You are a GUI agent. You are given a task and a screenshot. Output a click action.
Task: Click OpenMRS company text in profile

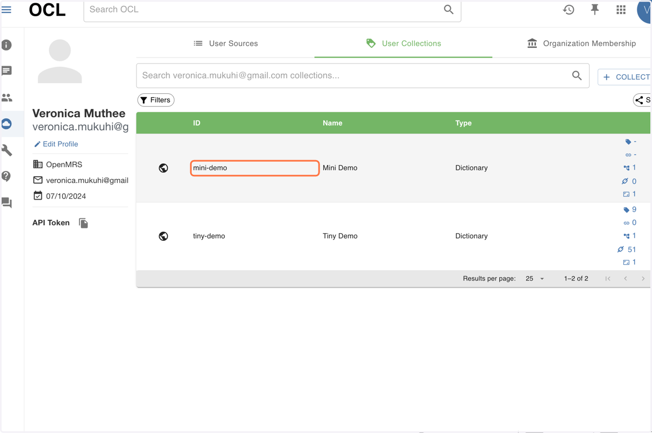pos(64,164)
